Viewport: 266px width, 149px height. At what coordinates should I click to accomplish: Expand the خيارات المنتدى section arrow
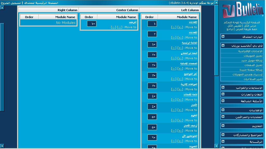coord(223,37)
